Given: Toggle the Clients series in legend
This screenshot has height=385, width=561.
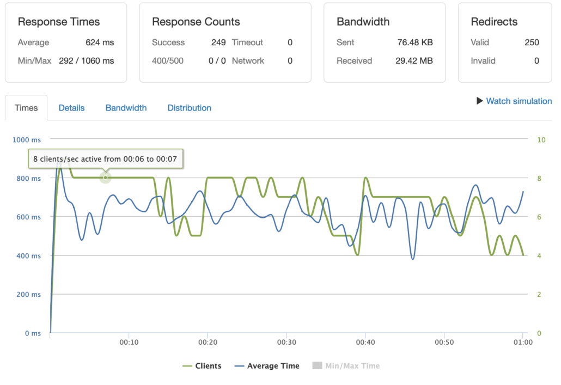Looking at the screenshot, I should 208,366.
